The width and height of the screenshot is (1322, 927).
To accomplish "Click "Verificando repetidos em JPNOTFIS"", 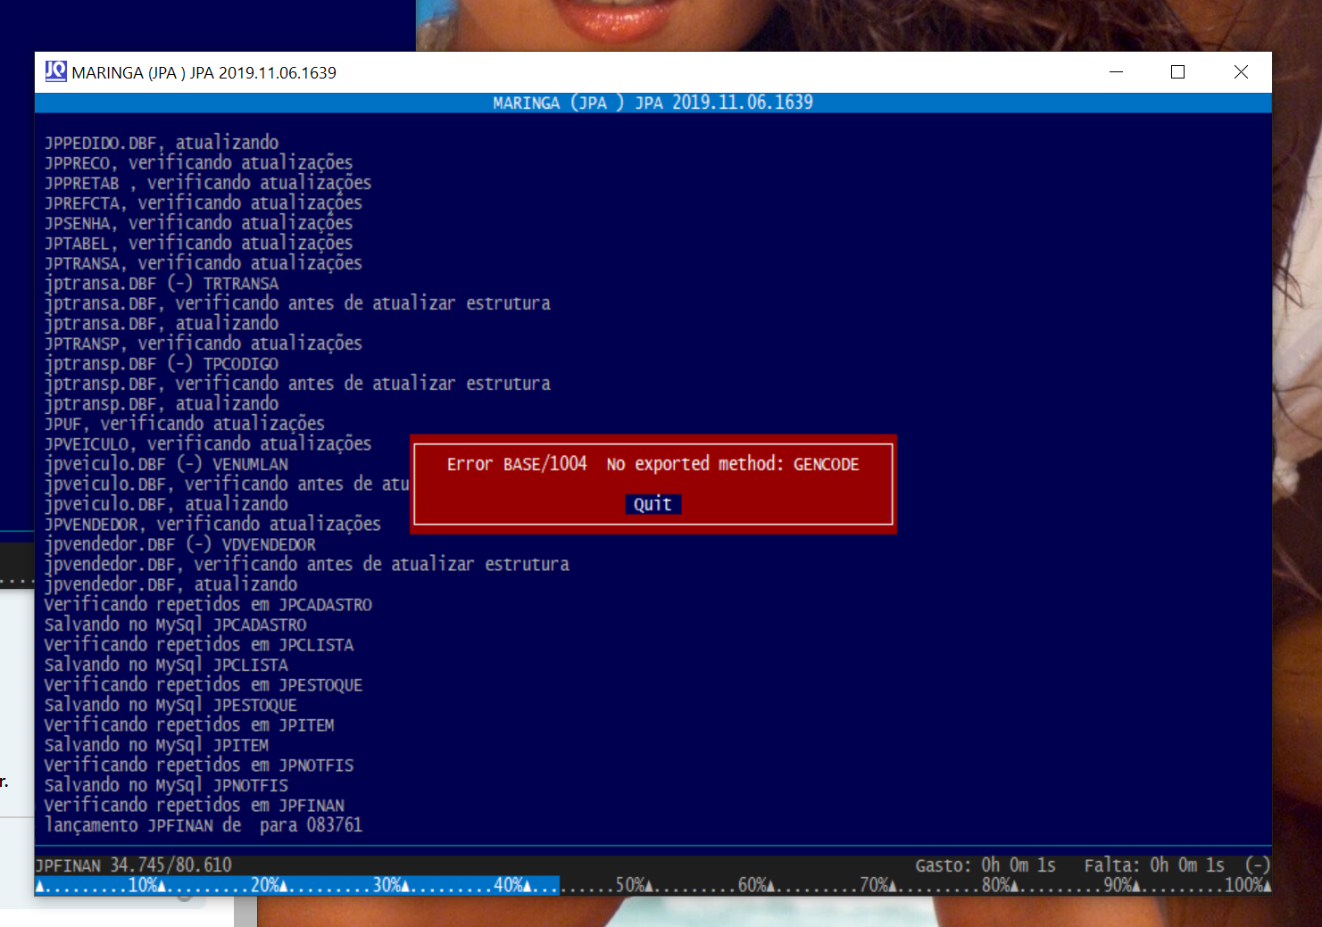I will click(x=199, y=766).
